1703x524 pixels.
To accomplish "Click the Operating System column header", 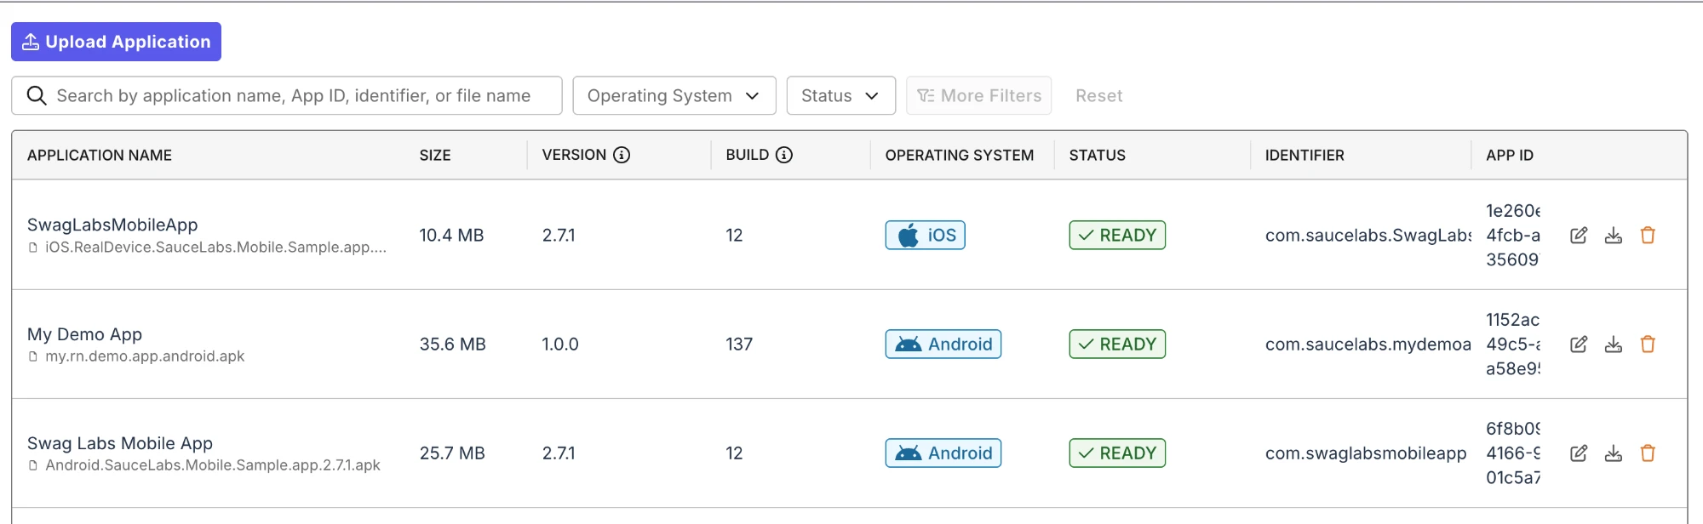I will 960,155.
